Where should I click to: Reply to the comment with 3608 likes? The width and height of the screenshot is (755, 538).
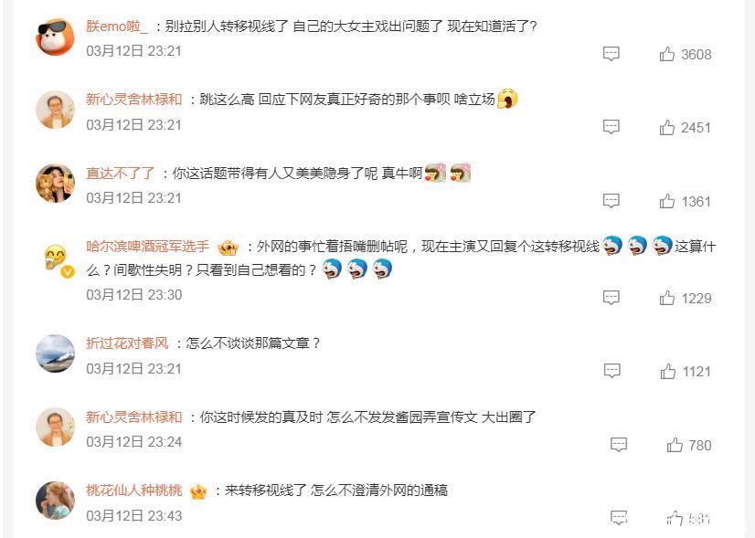pos(611,54)
